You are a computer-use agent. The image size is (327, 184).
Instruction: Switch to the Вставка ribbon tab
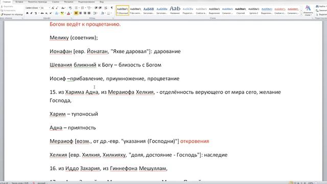(19, 2)
